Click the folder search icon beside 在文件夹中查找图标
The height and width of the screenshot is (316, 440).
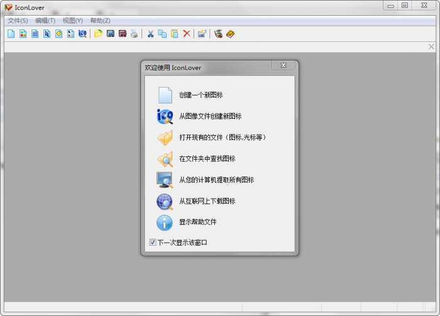pyautogui.click(x=165, y=159)
